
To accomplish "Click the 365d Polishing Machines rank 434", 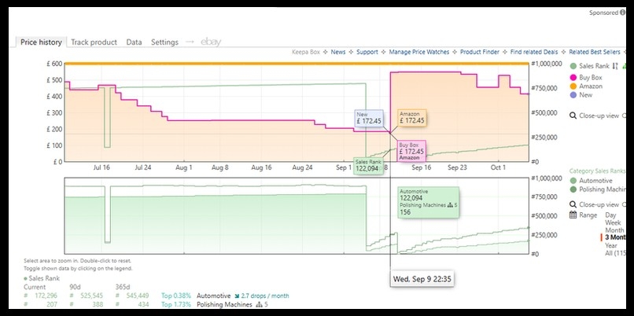I will 142,305.
